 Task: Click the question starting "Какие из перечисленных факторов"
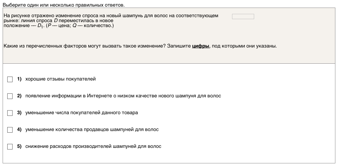pos(99,46)
